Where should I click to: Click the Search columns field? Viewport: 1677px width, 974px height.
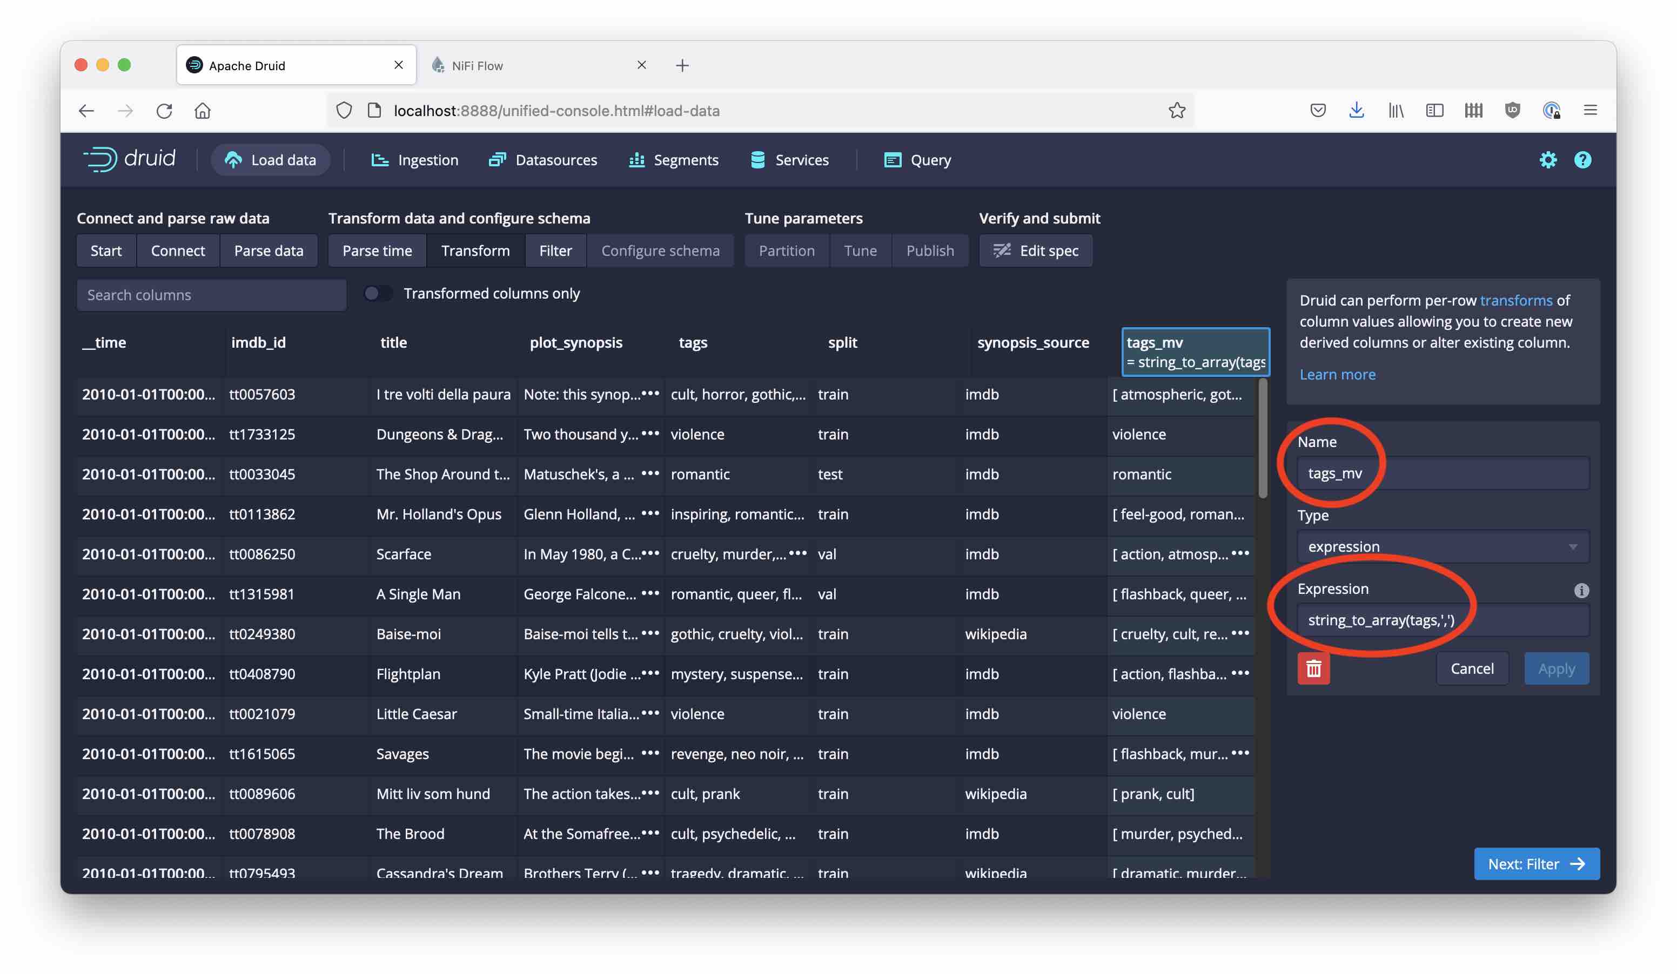[211, 295]
